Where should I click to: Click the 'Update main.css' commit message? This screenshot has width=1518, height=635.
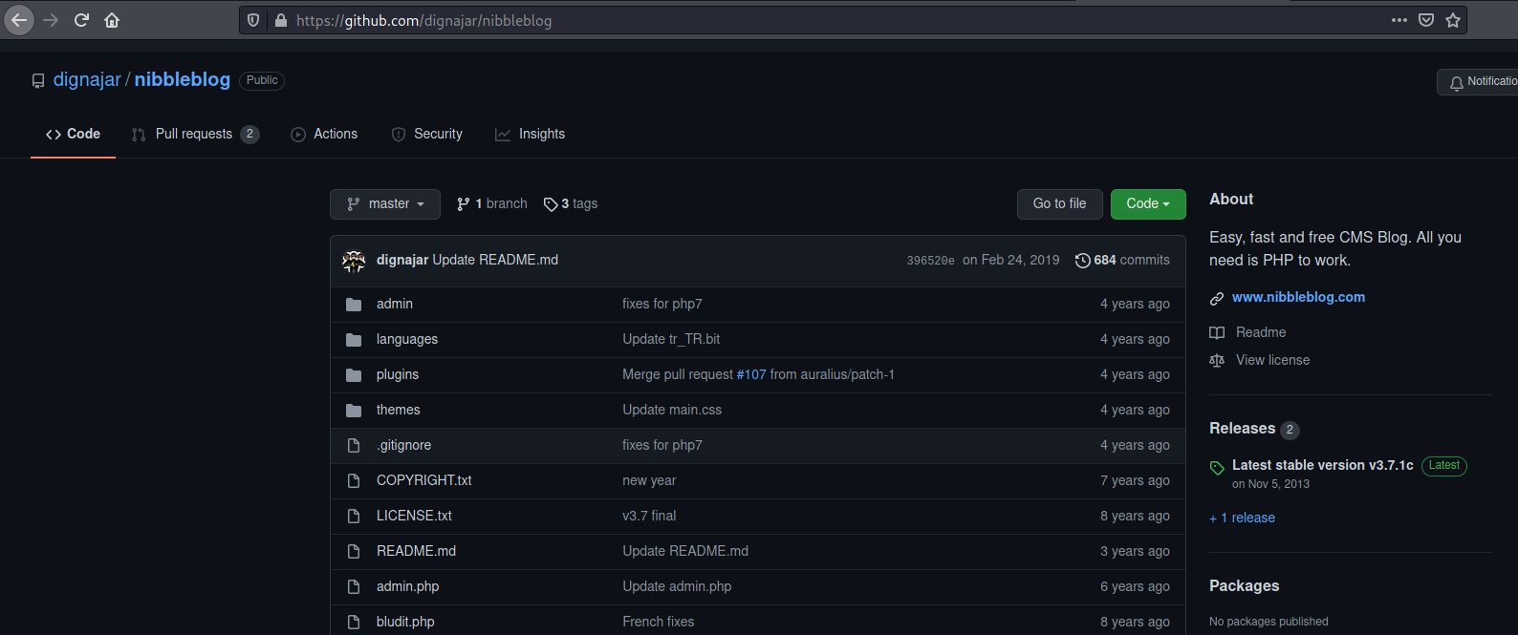pyautogui.click(x=672, y=411)
